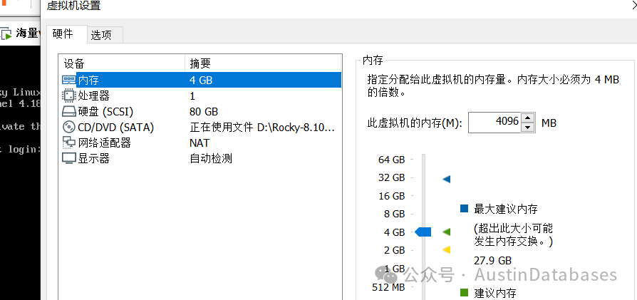Click the CD/DVD disc icon

68,128
